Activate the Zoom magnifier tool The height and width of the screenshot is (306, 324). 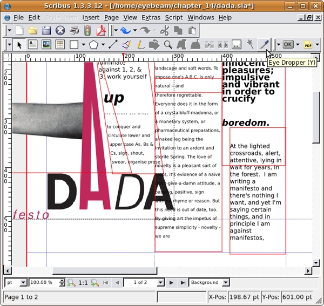[x=168, y=44]
